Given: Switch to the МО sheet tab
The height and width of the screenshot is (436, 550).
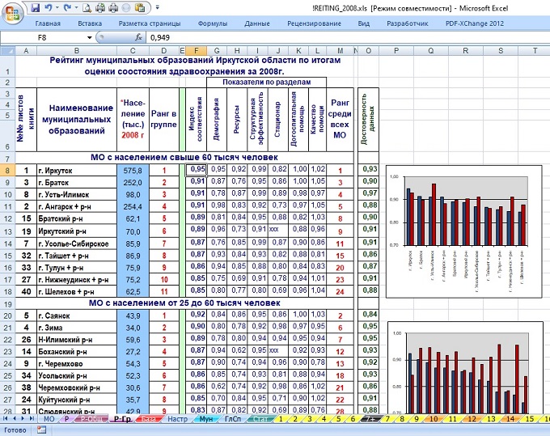Looking at the screenshot, I should click(49, 419).
